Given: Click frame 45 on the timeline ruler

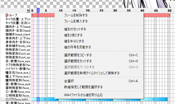Looking at the screenshot, I should pyautogui.click(x=156, y=11).
